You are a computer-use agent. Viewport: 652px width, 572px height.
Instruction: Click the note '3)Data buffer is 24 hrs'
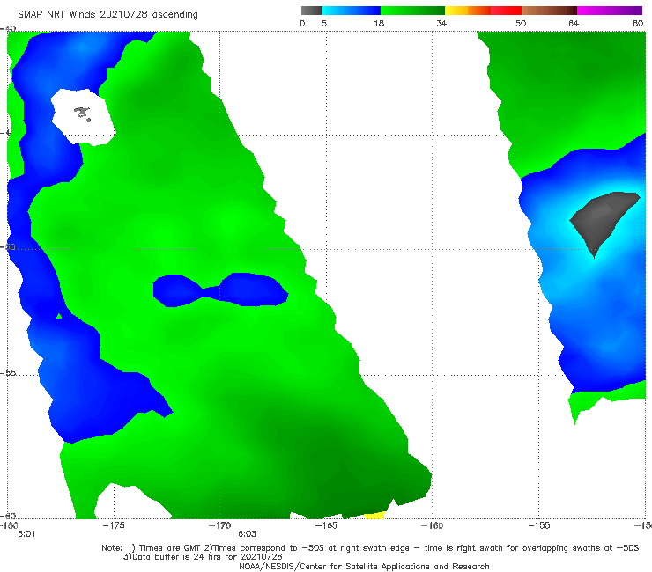pos(203,557)
